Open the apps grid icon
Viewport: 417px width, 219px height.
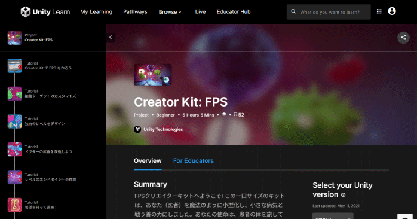tap(379, 11)
